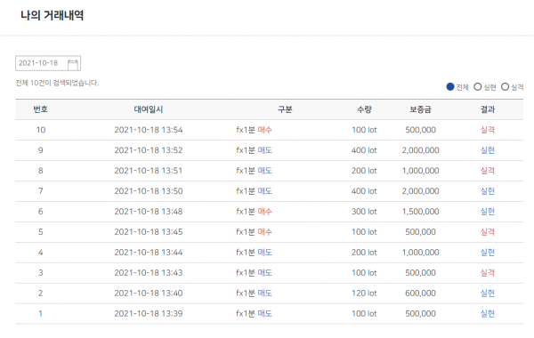Click 200 lot in the 13:51 row
The image size is (534, 338).
[x=364, y=171]
